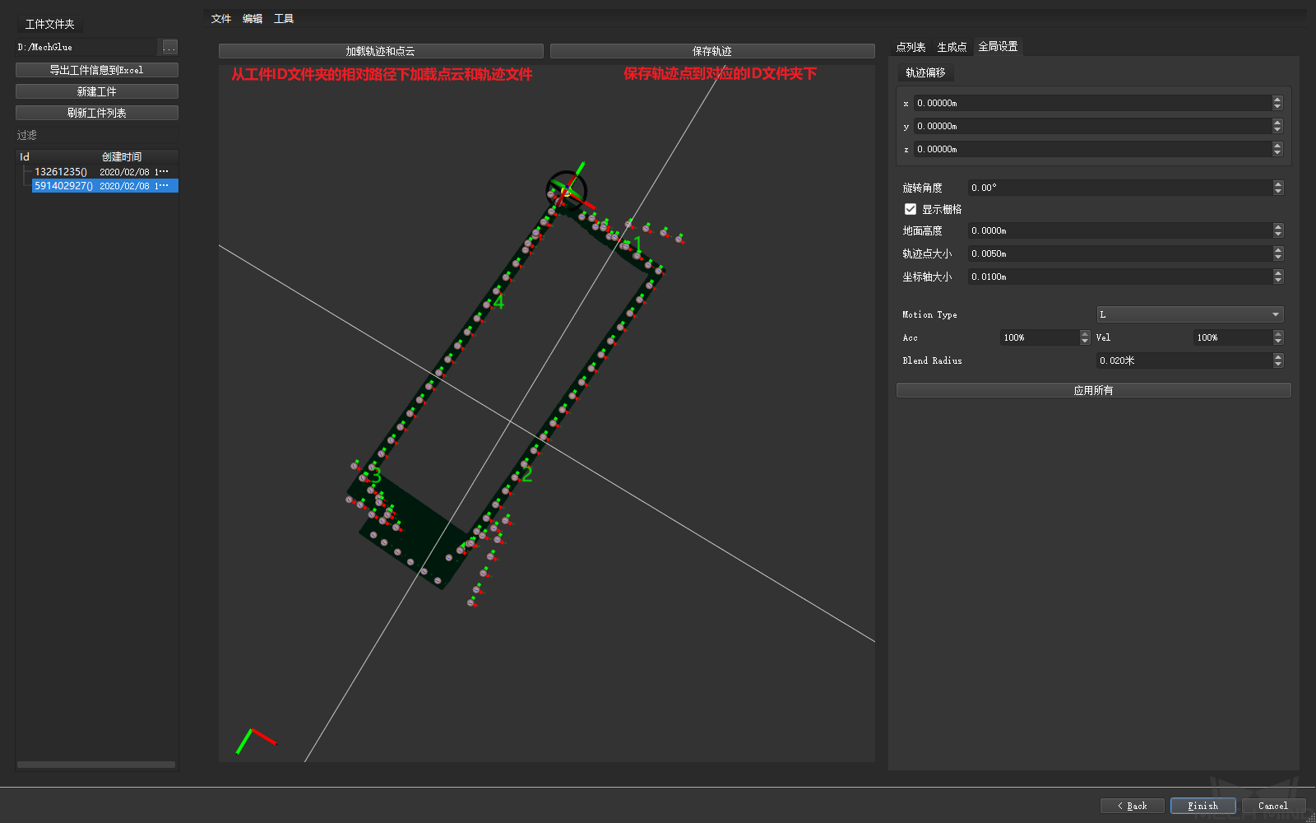1316x823 pixels.
Task: Click the x offset input field
Action: 1092,103
